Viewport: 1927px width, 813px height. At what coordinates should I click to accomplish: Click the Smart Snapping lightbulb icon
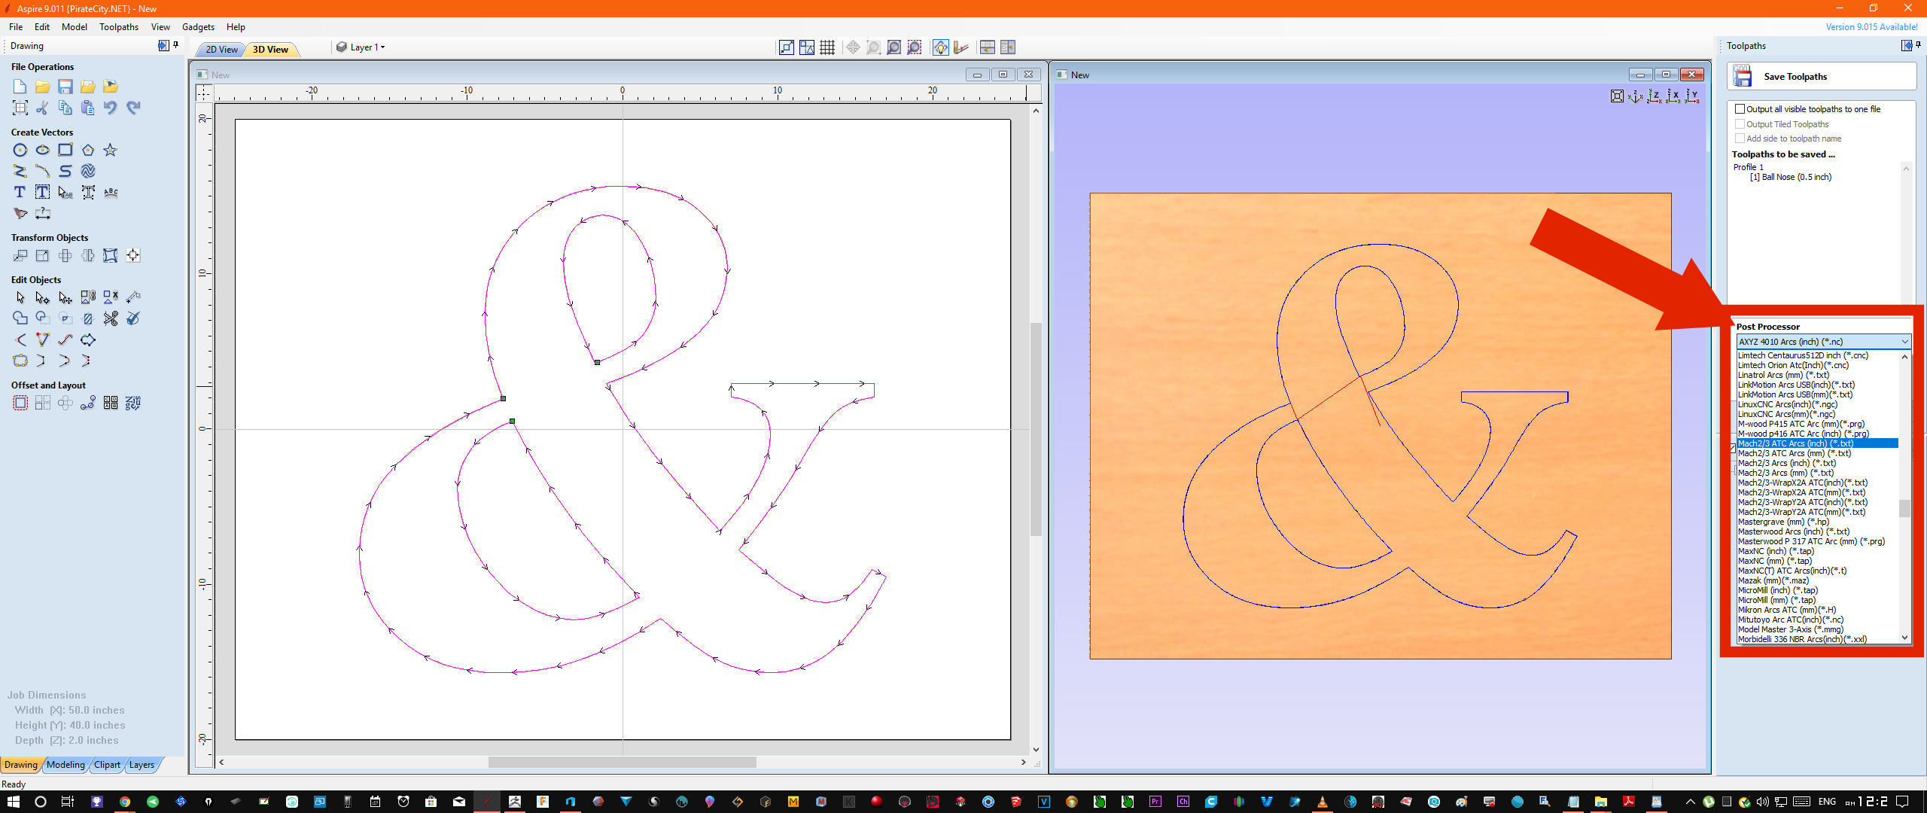click(940, 47)
